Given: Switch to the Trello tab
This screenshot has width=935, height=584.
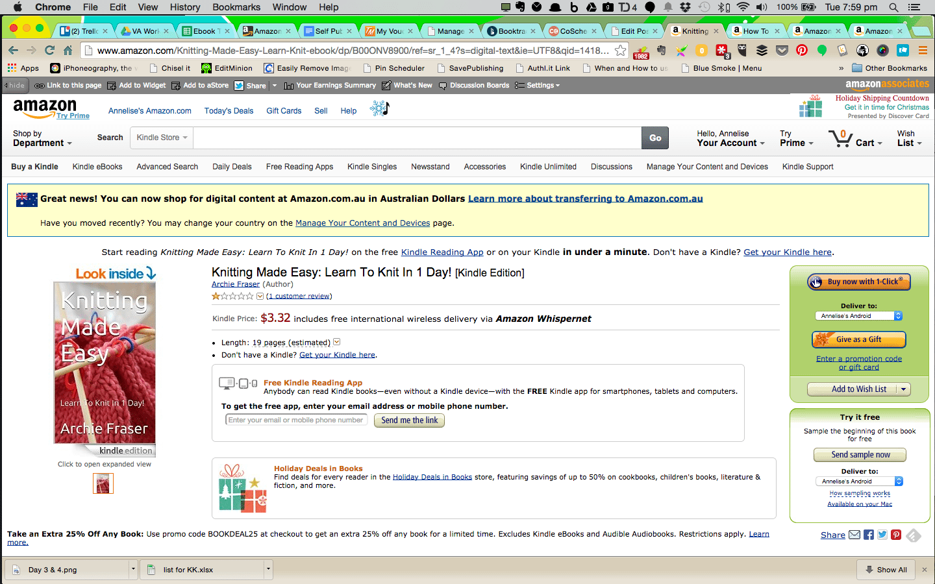Looking at the screenshot, I should (x=85, y=30).
